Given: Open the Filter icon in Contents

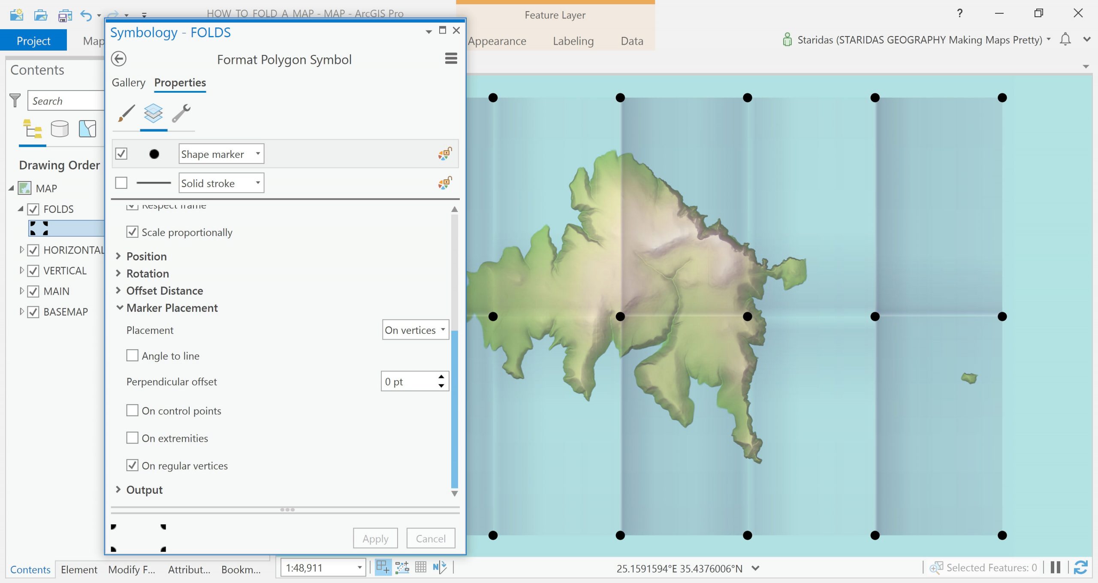Looking at the screenshot, I should tap(15, 101).
